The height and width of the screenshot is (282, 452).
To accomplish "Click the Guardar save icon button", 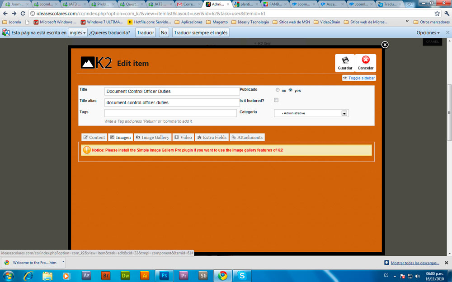I will (345, 63).
